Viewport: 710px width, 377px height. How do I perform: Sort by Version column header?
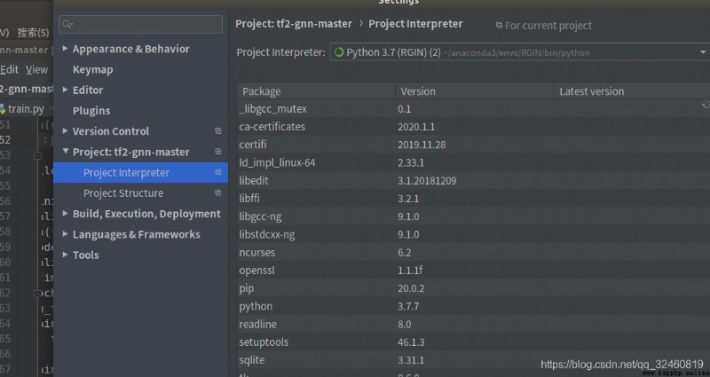[x=475, y=91]
